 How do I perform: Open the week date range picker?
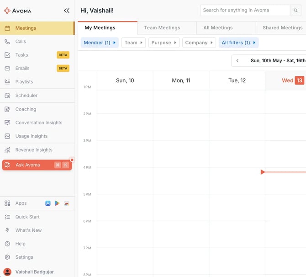[x=278, y=61]
